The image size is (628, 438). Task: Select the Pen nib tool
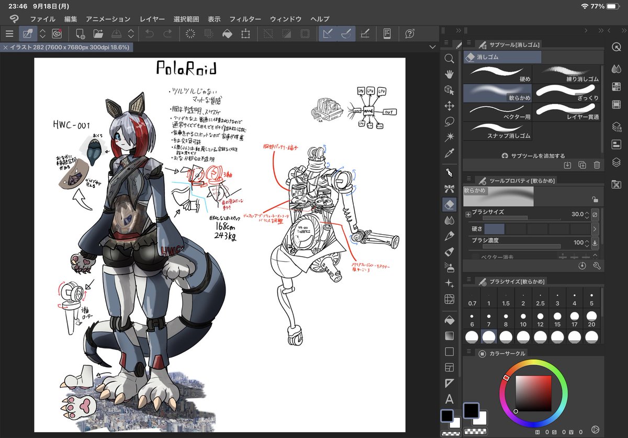point(449,172)
